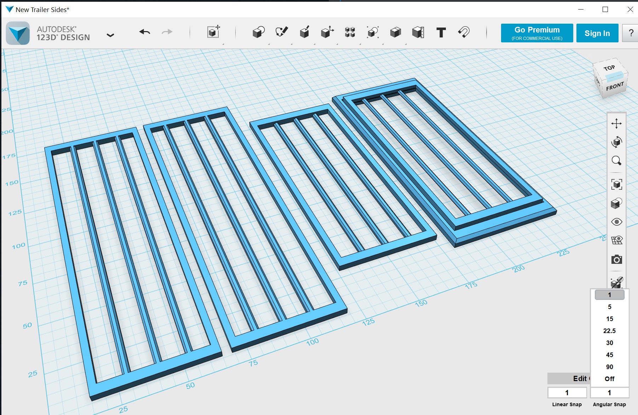Viewport: 638px width, 415px height.
Task: Open the Linear Snap value box
Action: [567, 392]
